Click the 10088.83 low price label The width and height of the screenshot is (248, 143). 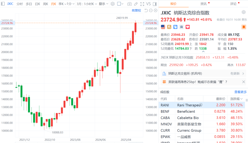(x=57, y=132)
